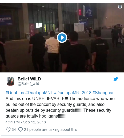
Task: Open the #DuaLipaMNL hashtag
Action: tap(39, 93)
